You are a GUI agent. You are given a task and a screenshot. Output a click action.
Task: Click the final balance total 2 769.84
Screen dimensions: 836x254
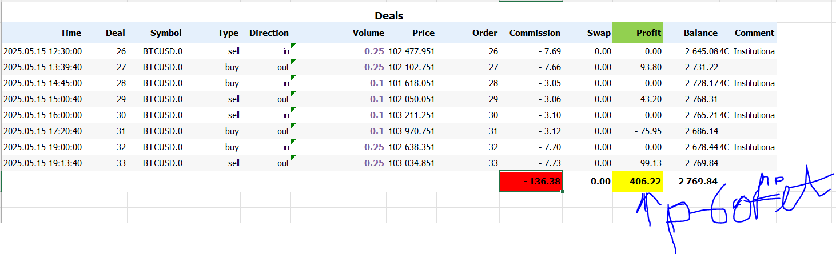click(x=698, y=182)
